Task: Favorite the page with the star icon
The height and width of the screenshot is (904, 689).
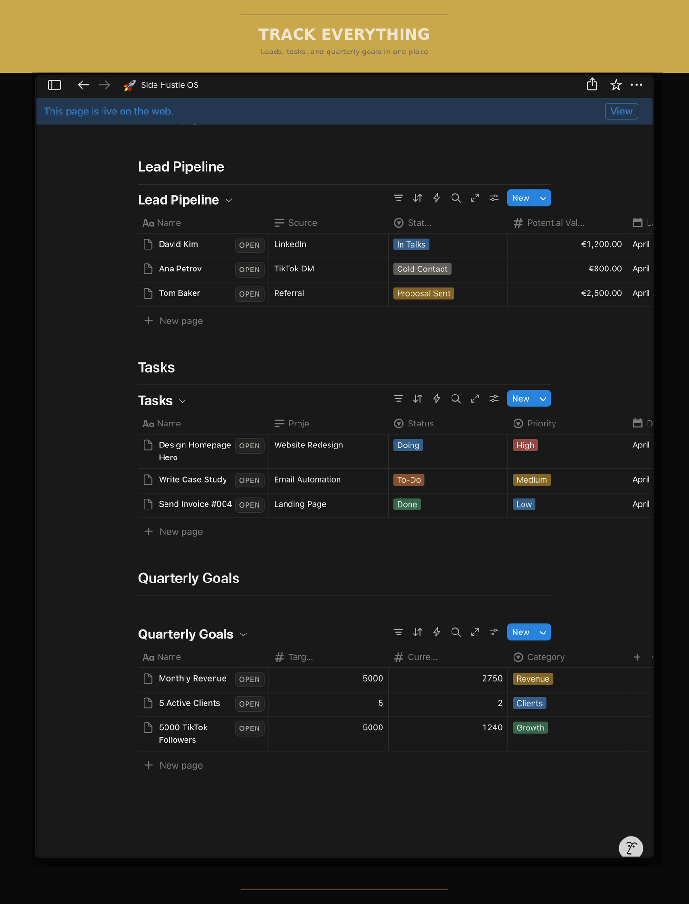Action: tap(616, 85)
